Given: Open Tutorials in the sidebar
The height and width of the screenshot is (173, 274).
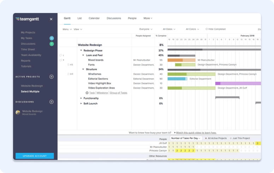Looking at the screenshot, I should [26, 67].
